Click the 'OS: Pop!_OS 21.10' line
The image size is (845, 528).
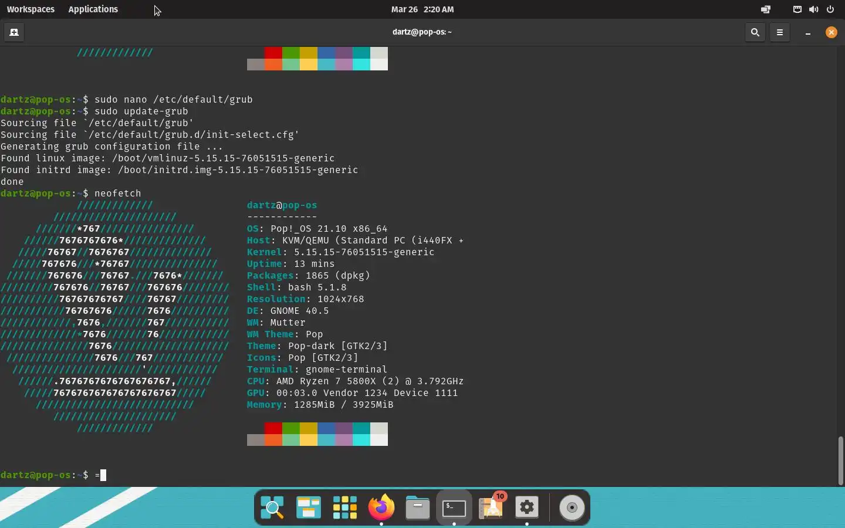point(317,229)
